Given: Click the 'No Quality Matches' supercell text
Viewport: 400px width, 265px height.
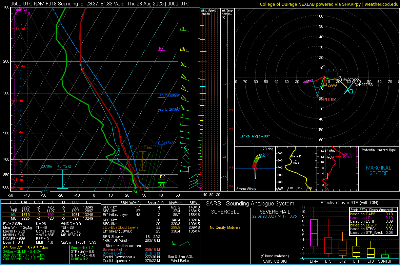Looking at the screenshot, I should 225,227.
